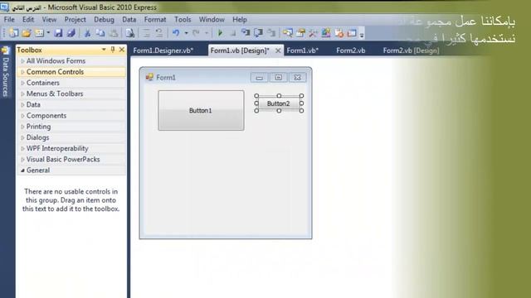Click the Open File folder icon

pos(27,33)
